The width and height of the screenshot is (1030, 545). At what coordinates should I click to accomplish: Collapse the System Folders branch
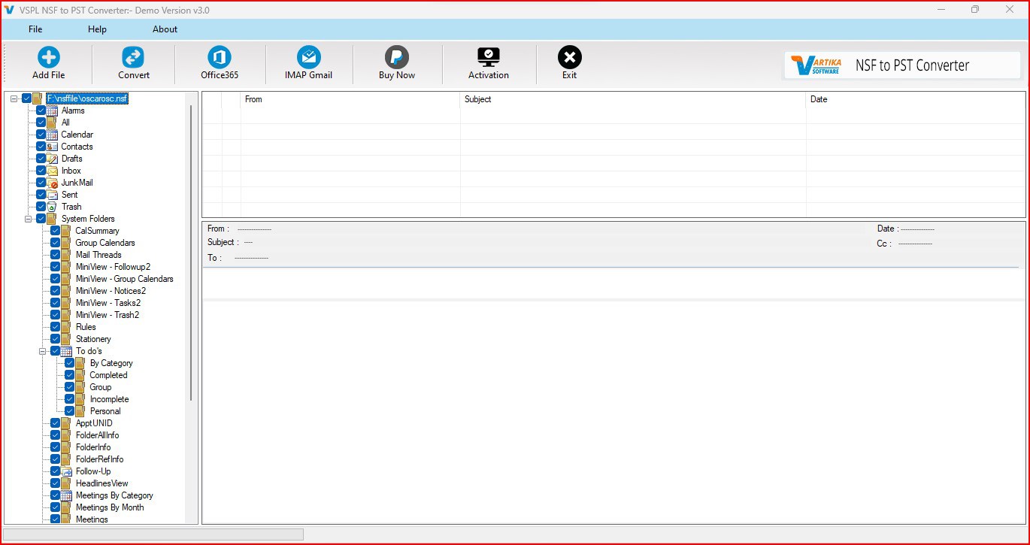pyautogui.click(x=27, y=218)
